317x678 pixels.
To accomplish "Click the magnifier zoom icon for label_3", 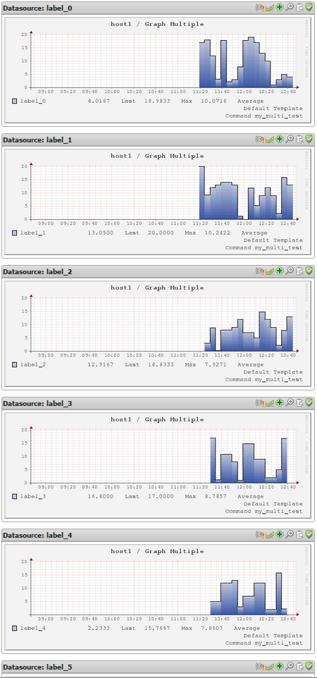I will click(290, 403).
